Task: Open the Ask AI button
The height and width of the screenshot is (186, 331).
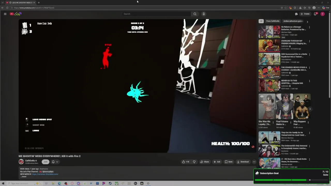Action: 217,162
